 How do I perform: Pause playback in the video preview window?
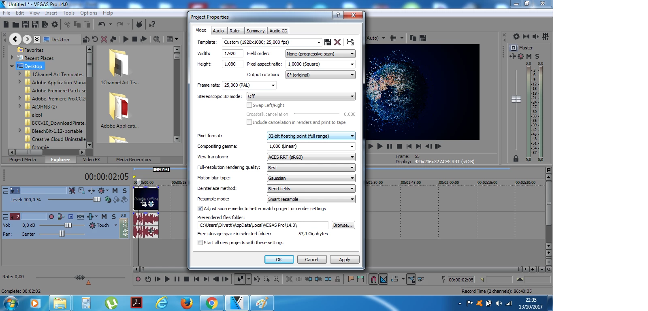(390, 146)
